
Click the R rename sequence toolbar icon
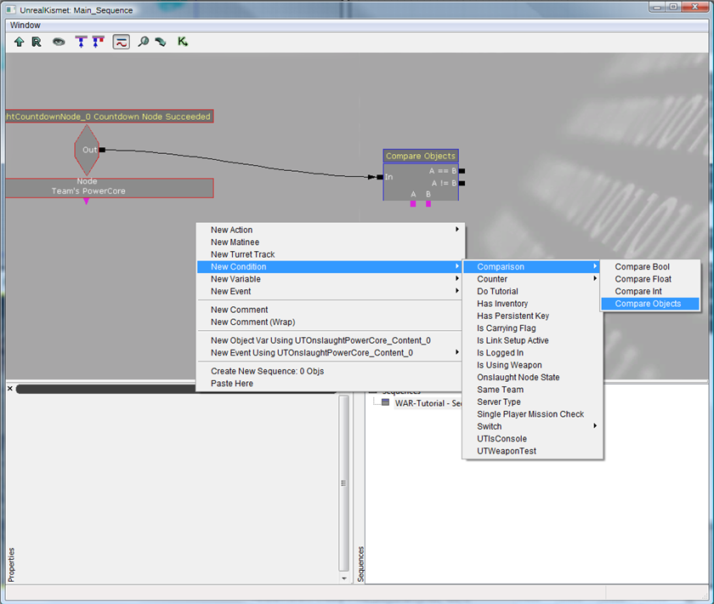click(37, 42)
